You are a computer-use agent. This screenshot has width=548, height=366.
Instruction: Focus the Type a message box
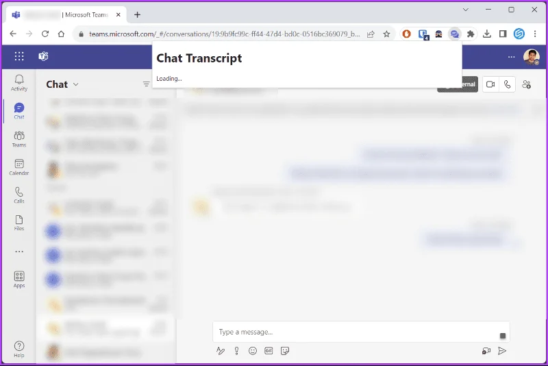(x=361, y=332)
